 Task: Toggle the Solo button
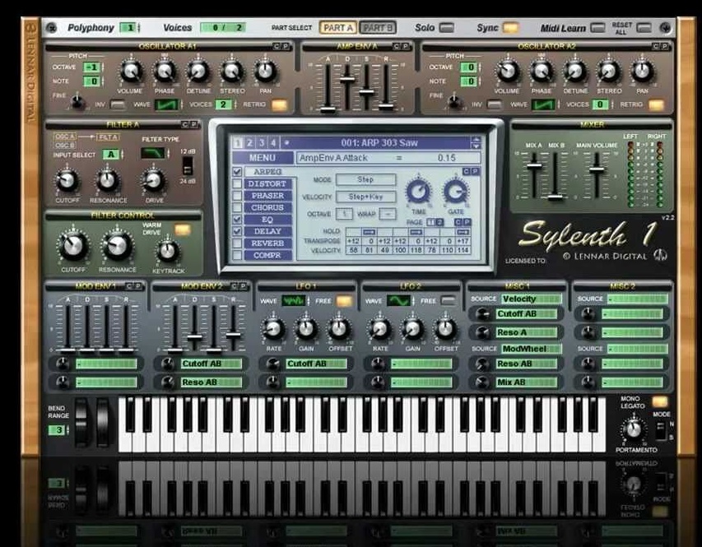point(446,28)
